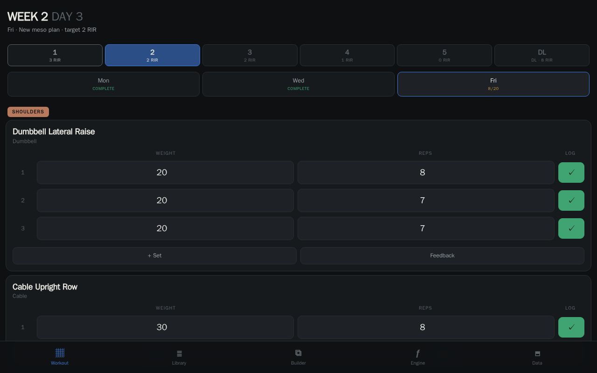Toggle log checkmark for Lateral Raise set 3
The width and height of the screenshot is (597, 373).
571,228
